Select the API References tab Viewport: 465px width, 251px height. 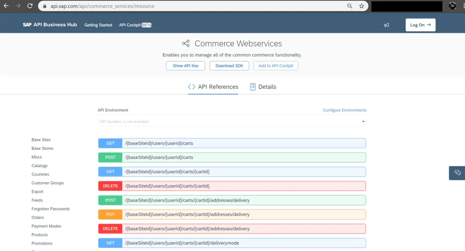click(213, 87)
